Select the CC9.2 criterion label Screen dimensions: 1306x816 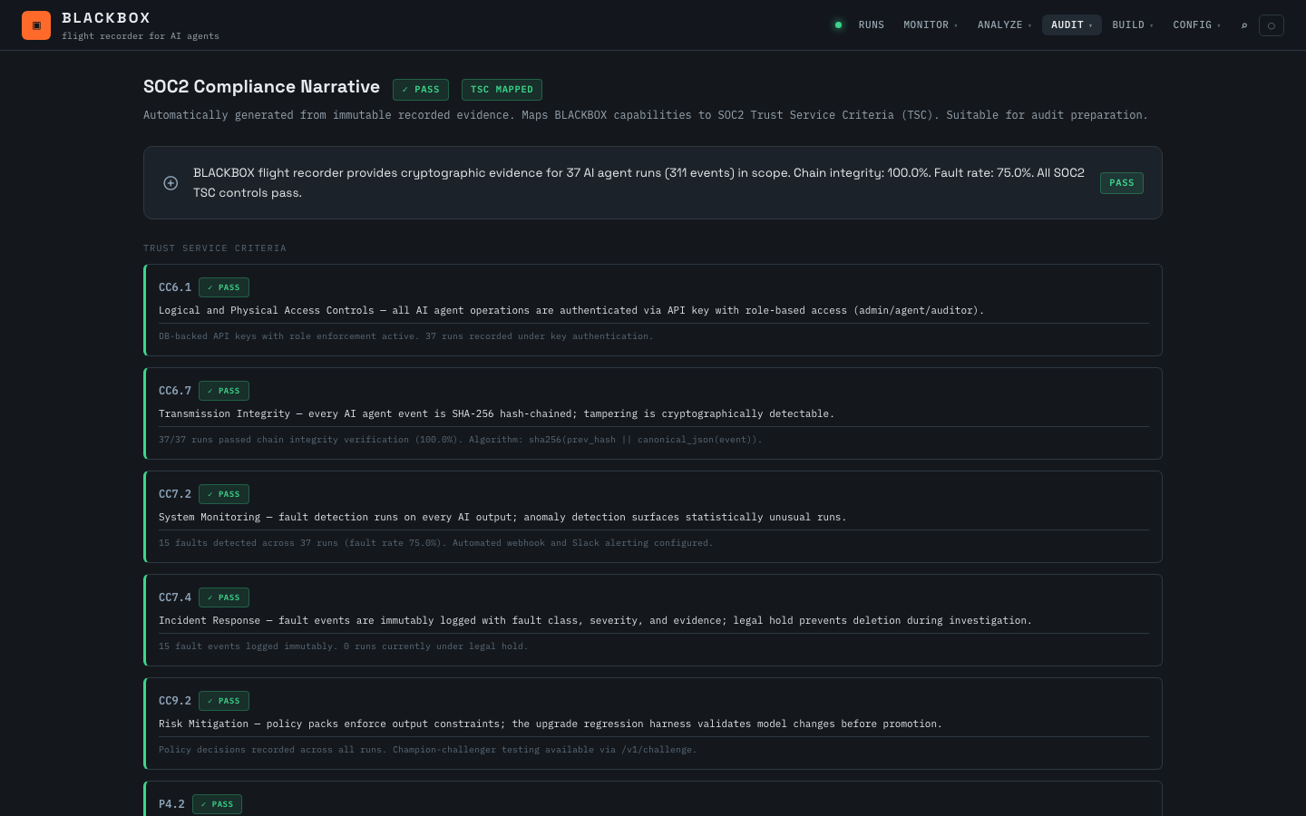click(175, 701)
